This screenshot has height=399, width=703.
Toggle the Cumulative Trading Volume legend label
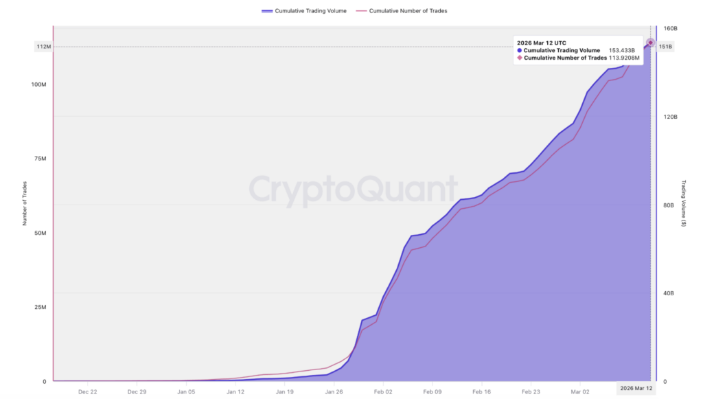310,11
